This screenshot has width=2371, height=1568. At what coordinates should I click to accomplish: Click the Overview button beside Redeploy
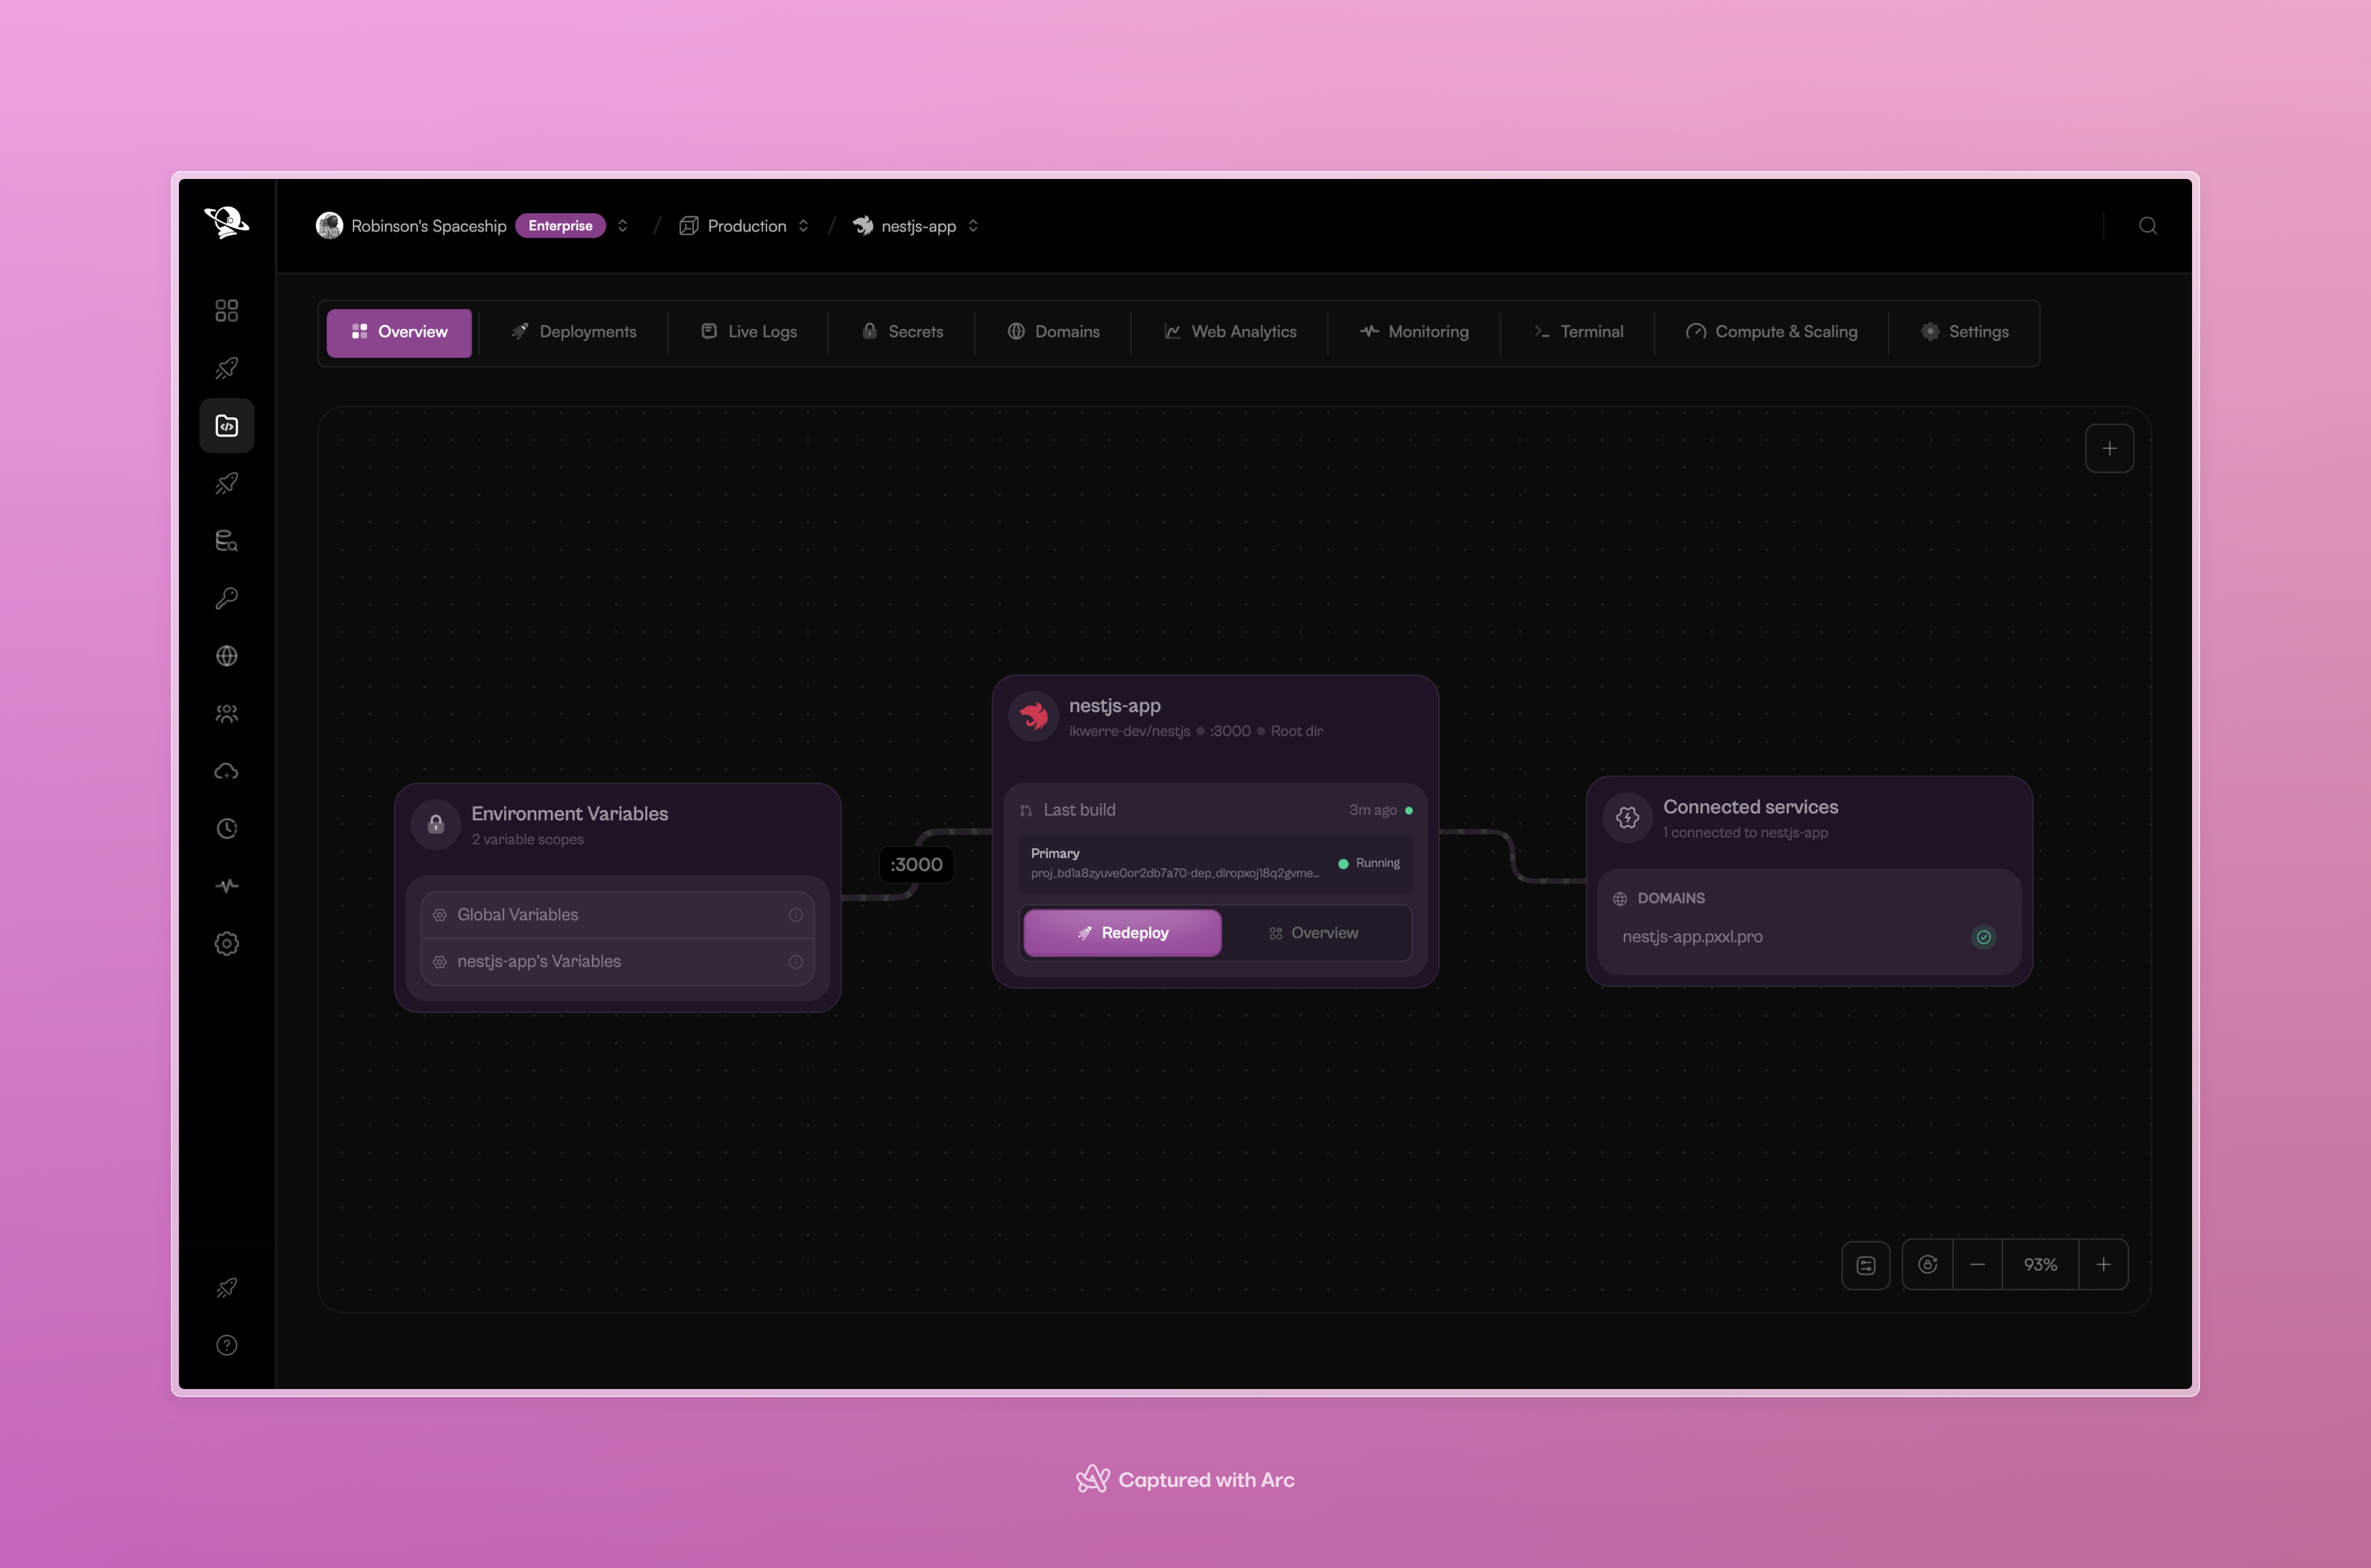click(1314, 933)
